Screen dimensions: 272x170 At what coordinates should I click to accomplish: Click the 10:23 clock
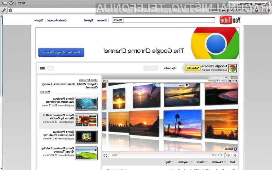[21, 3]
